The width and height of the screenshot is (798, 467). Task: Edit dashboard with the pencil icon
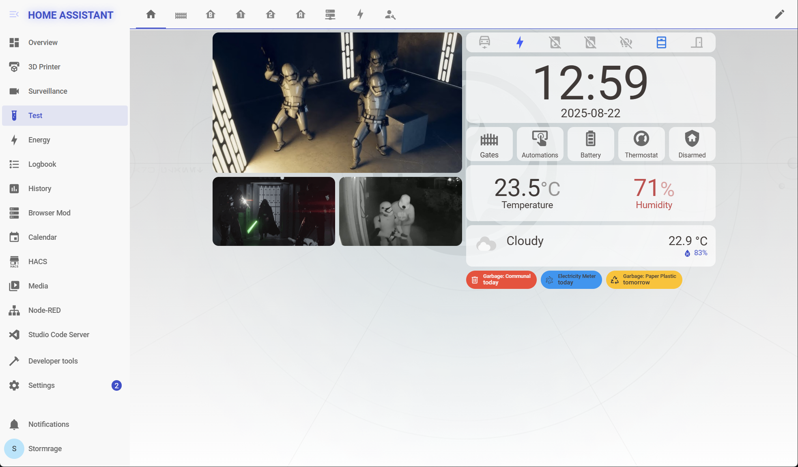pos(779,15)
